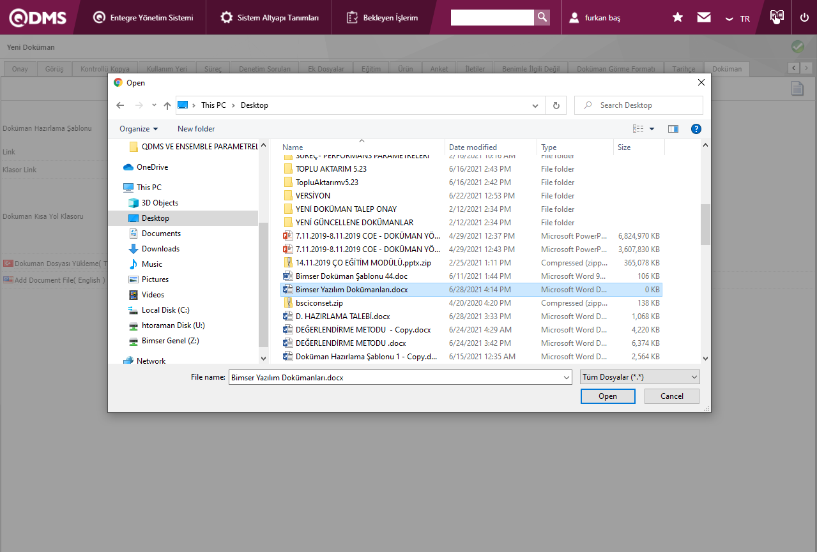The image size is (817, 552).
Task: Click the power logout icon
Action: tap(804, 17)
